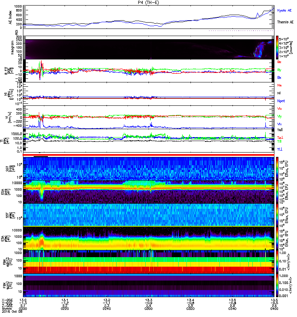Select the "Themis AE" legend label
Image resolution: width=297 pixels, height=317 pixels.
(x=285, y=22)
